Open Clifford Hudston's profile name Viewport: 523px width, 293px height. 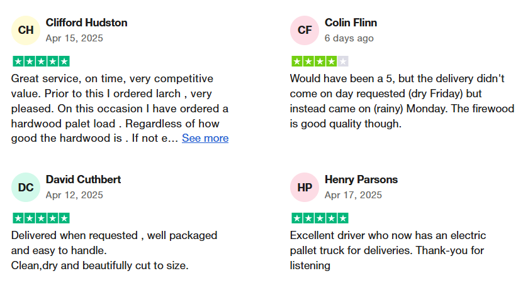(x=86, y=23)
